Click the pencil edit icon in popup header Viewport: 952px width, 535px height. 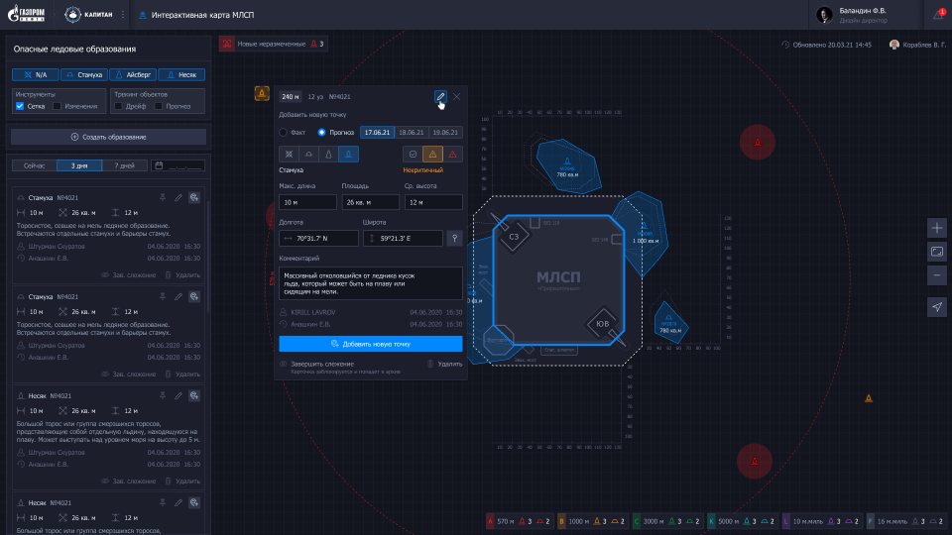[439, 96]
